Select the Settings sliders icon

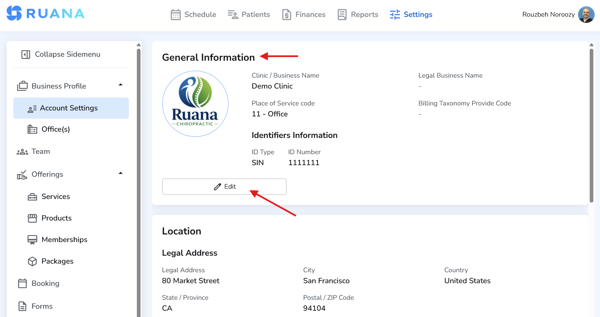click(x=395, y=14)
